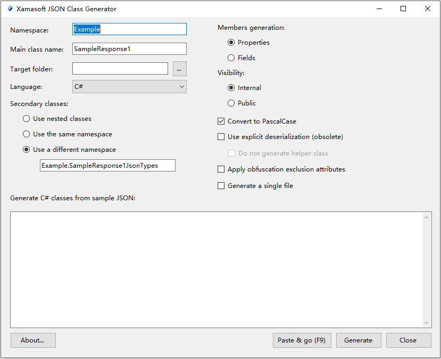Open the Language dropdown
The height and width of the screenshot is (359, 441).
pyautogui.click(x=129, y=86)
